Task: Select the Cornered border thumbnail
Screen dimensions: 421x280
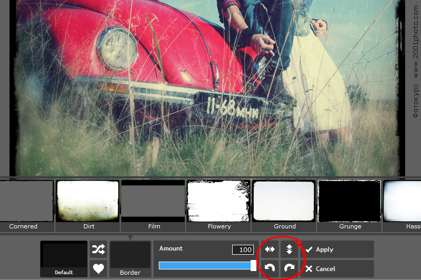Action: pos(26,205)
